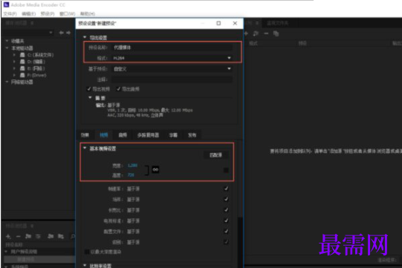
Task: Switch to the 发布 tab
Action: click(192, 135)
